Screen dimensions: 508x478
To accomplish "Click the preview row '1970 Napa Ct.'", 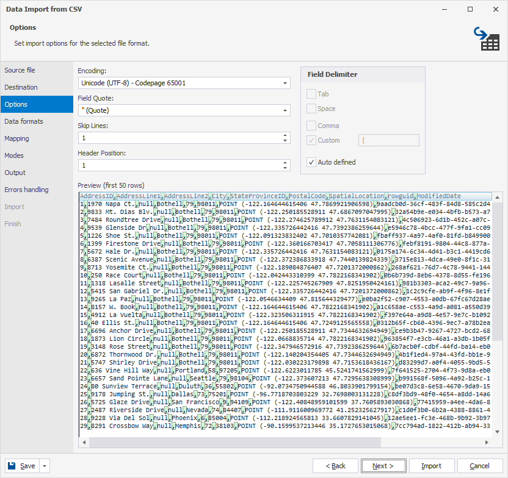I will click(x=285, y=204).
